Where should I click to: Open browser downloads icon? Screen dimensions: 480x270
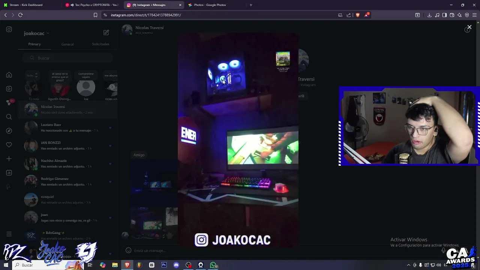point(429,15)
